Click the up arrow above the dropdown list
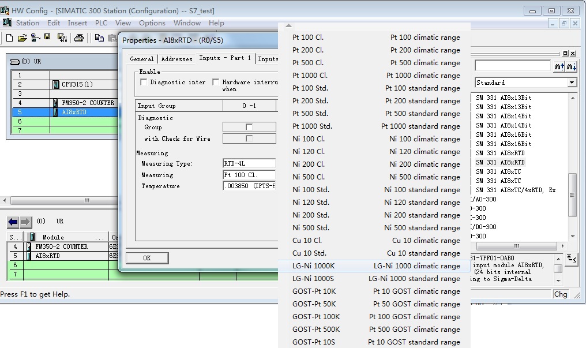This screenshot has height=348, width=586. click(x=288, y=26)
